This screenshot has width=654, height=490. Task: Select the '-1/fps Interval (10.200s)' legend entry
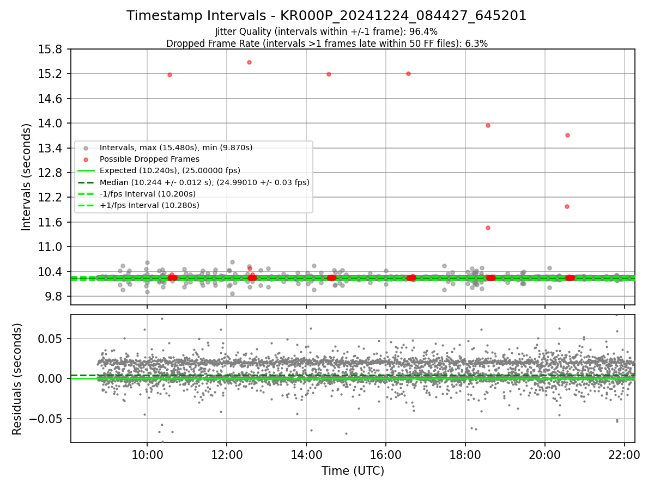click(x=147, y=194)
